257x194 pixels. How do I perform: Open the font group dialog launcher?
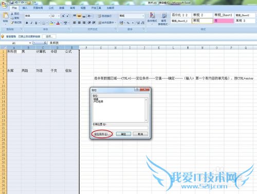pos(69,29)
